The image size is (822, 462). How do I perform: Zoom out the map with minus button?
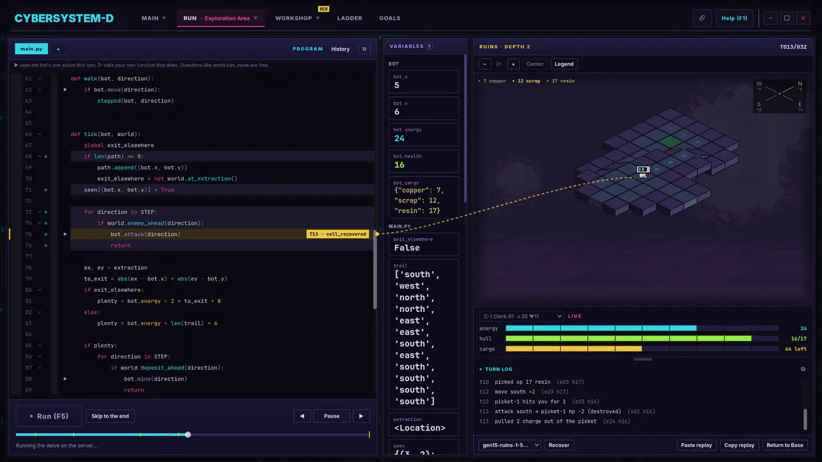point(485,64)
